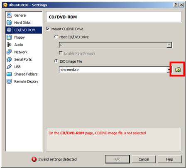Expand the no media ISO dropdown arrow
The width and height of the screenshot is (186, 168).
tap(169, 70)
